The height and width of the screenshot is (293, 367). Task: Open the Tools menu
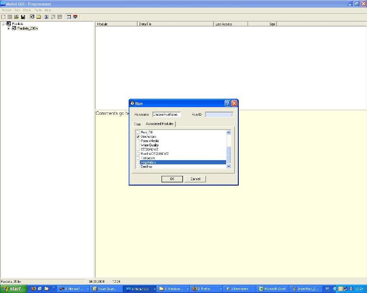(x=38, y=10)
